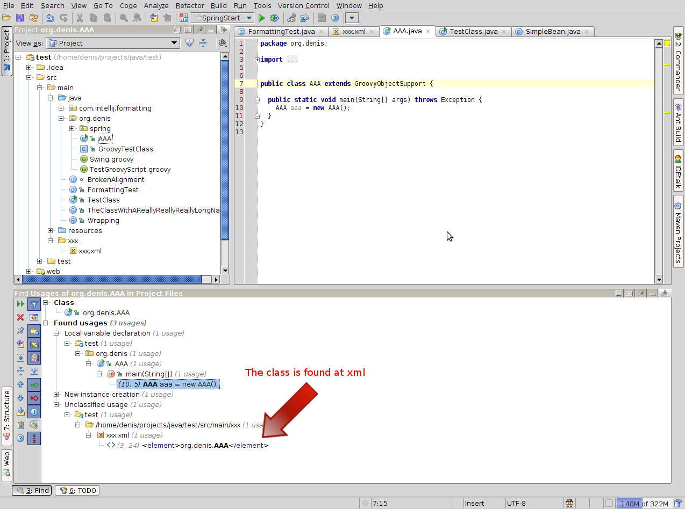
Task: Expand the resources folder node
Action: pyautogui.click(x=51, y=230)
